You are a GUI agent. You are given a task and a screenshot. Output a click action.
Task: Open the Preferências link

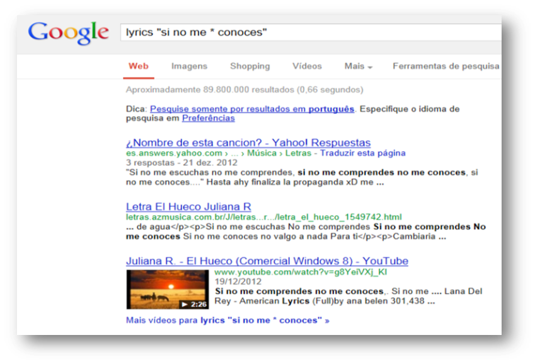click(208, 117)
